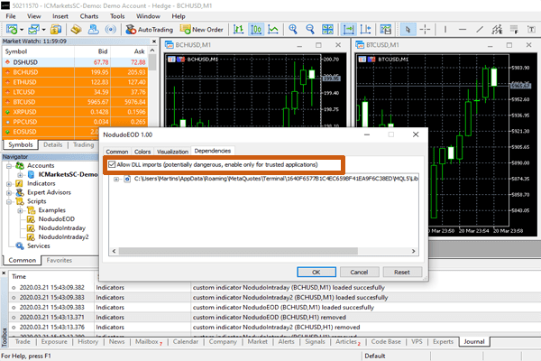Click the Reset button

point(402,272)
